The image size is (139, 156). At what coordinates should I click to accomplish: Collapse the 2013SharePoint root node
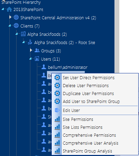pyautogui.click(x=3, y=9)
